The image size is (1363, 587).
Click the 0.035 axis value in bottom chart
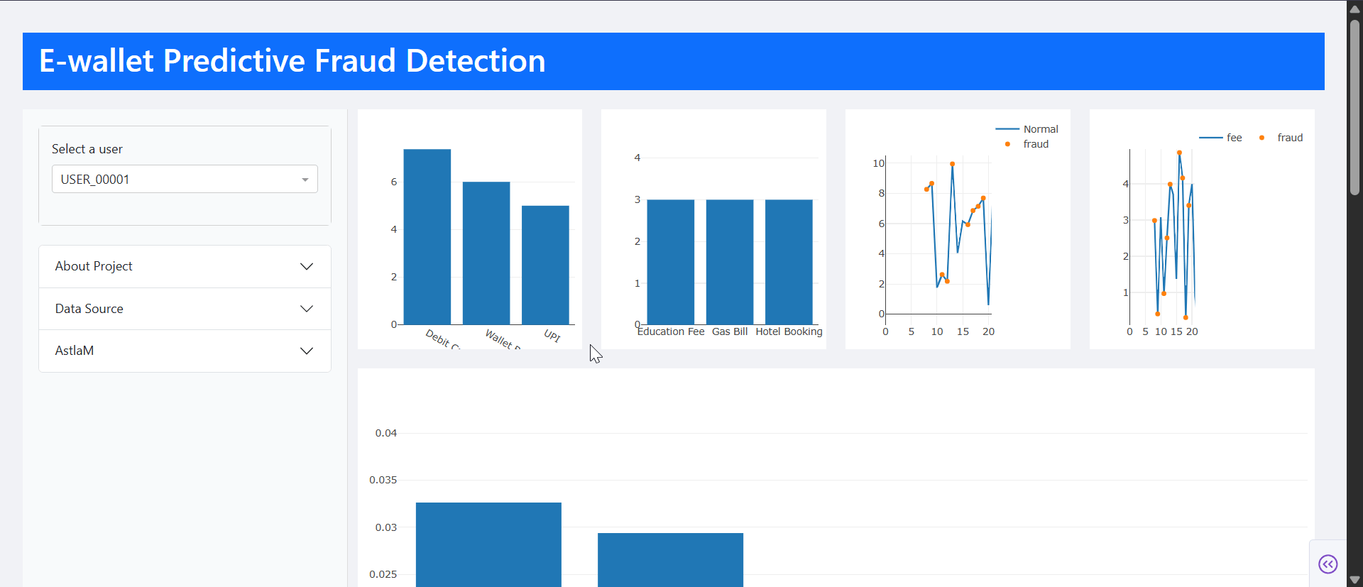click(383, 480)
